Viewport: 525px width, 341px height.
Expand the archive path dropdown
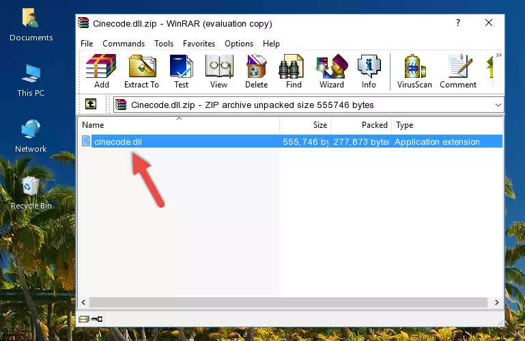(x=498, y=105)
